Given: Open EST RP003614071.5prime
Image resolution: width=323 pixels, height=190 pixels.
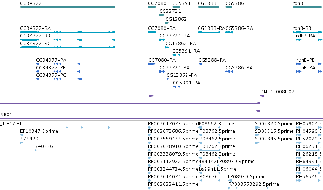Looking at the screenshot, I should (x=150, y=181).
